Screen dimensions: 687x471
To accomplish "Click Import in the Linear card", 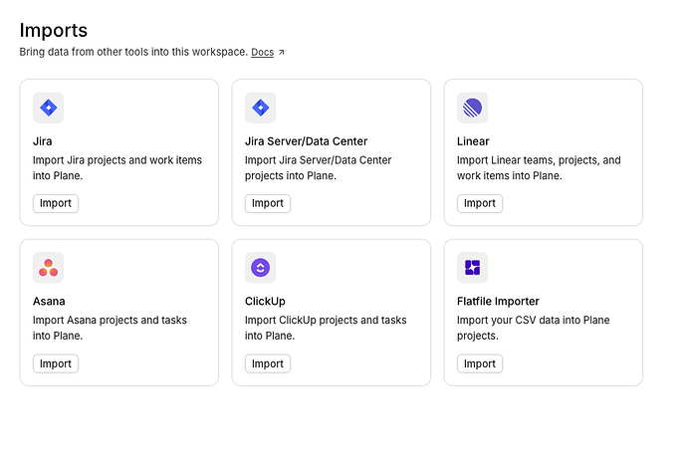I will (x=480, y=204).
